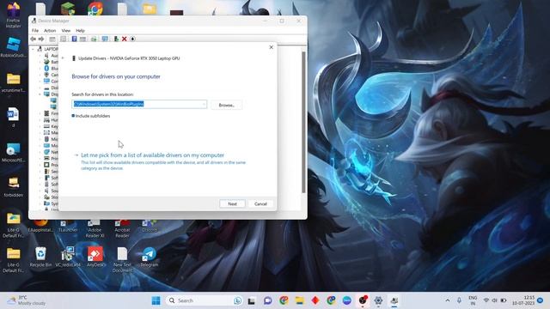This screenshot has width=550, height=309.
Task: Select the VC_redist.x64 desktop icon
Action: coord(68,257)
